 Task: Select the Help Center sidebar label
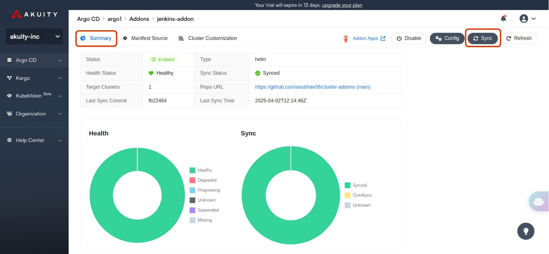tap(30, 140)
